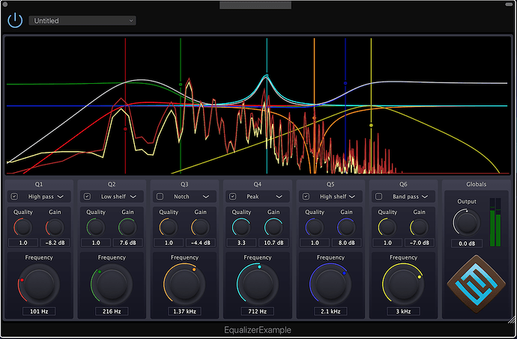Open the Untitled preset dropdown

(82, 21)
